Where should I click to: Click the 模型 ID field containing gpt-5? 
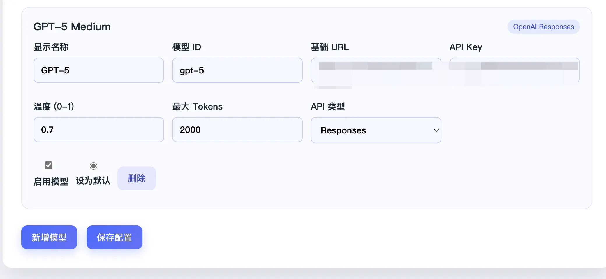[237, 70]
